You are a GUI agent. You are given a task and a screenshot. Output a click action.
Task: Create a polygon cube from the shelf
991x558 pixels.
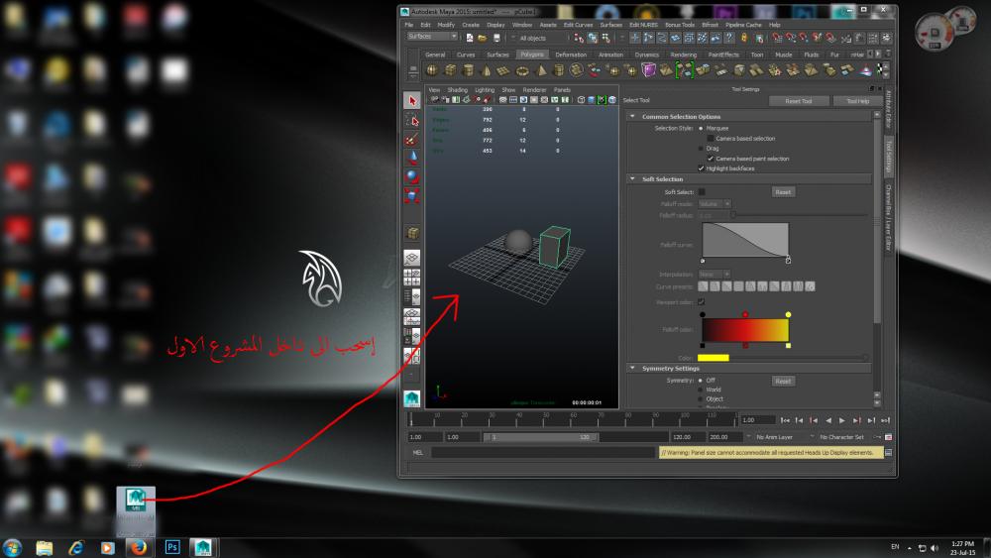[451, 70]
